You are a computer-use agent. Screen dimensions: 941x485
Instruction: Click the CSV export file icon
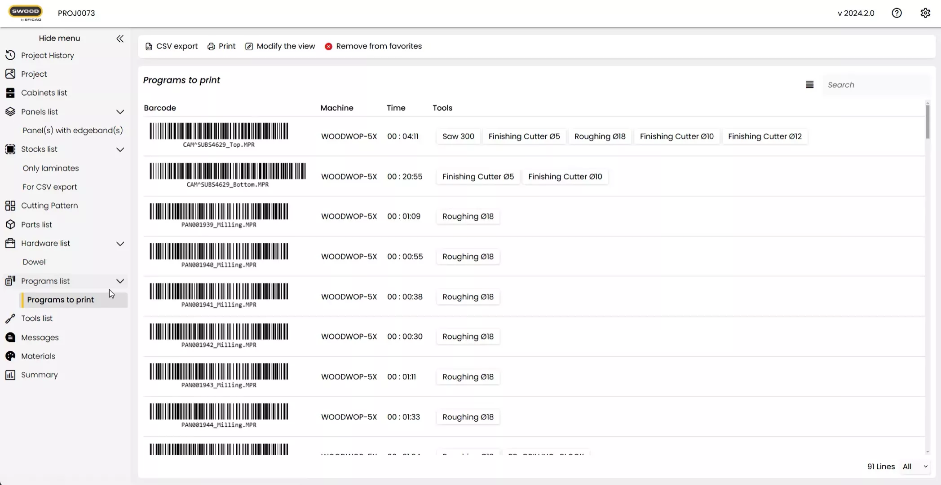[149, 47]
